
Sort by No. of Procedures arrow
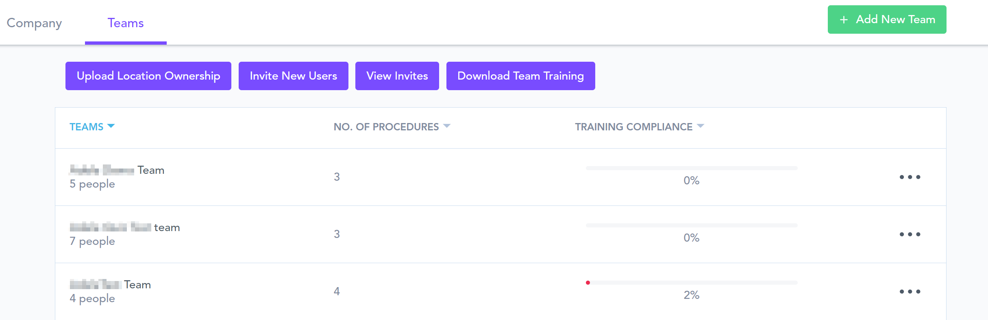446,126
